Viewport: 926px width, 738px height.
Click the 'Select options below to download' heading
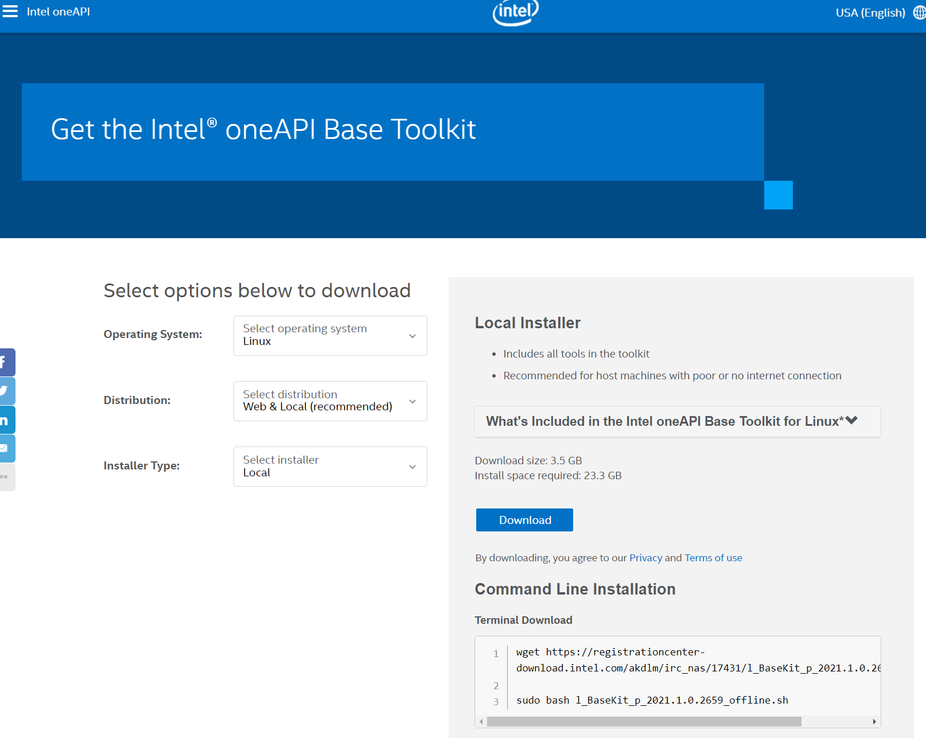(257, 290)
